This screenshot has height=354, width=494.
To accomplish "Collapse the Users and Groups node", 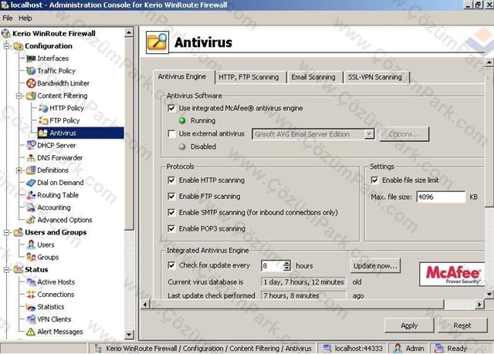I will pos(6,233).
